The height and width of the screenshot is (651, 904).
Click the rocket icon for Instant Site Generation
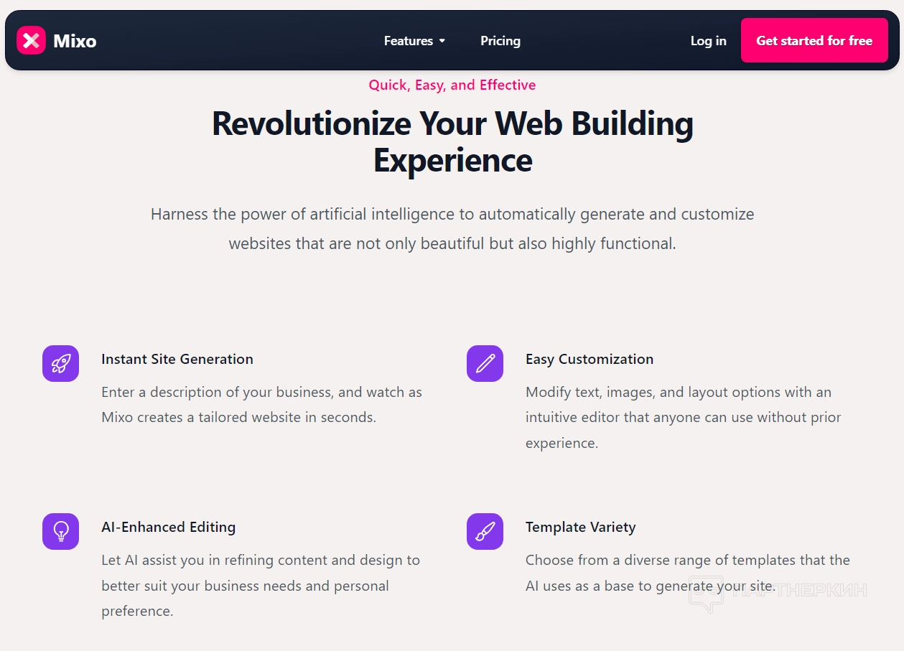(60, 363)
